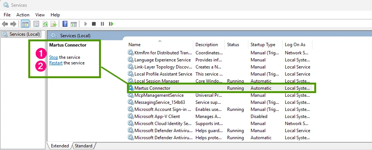The height and width of the screenshot is (150, 372).
Task: Select the MessagingService_154b63 name text
Action: [160, 102]
